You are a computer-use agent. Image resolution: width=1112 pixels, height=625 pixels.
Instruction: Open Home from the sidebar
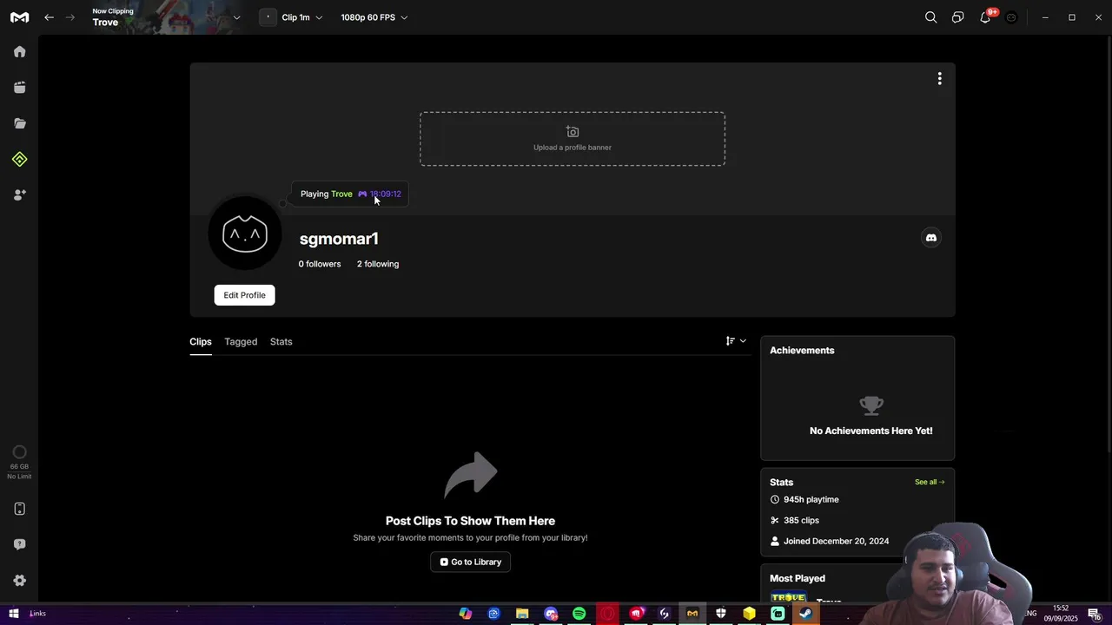pos(19,51)
